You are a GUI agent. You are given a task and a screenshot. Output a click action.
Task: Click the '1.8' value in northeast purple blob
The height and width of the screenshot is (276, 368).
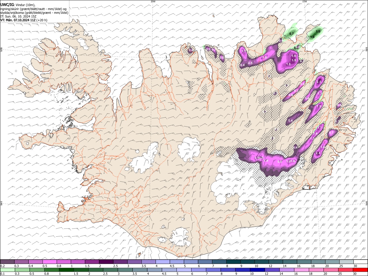click(x=288, y=64)
